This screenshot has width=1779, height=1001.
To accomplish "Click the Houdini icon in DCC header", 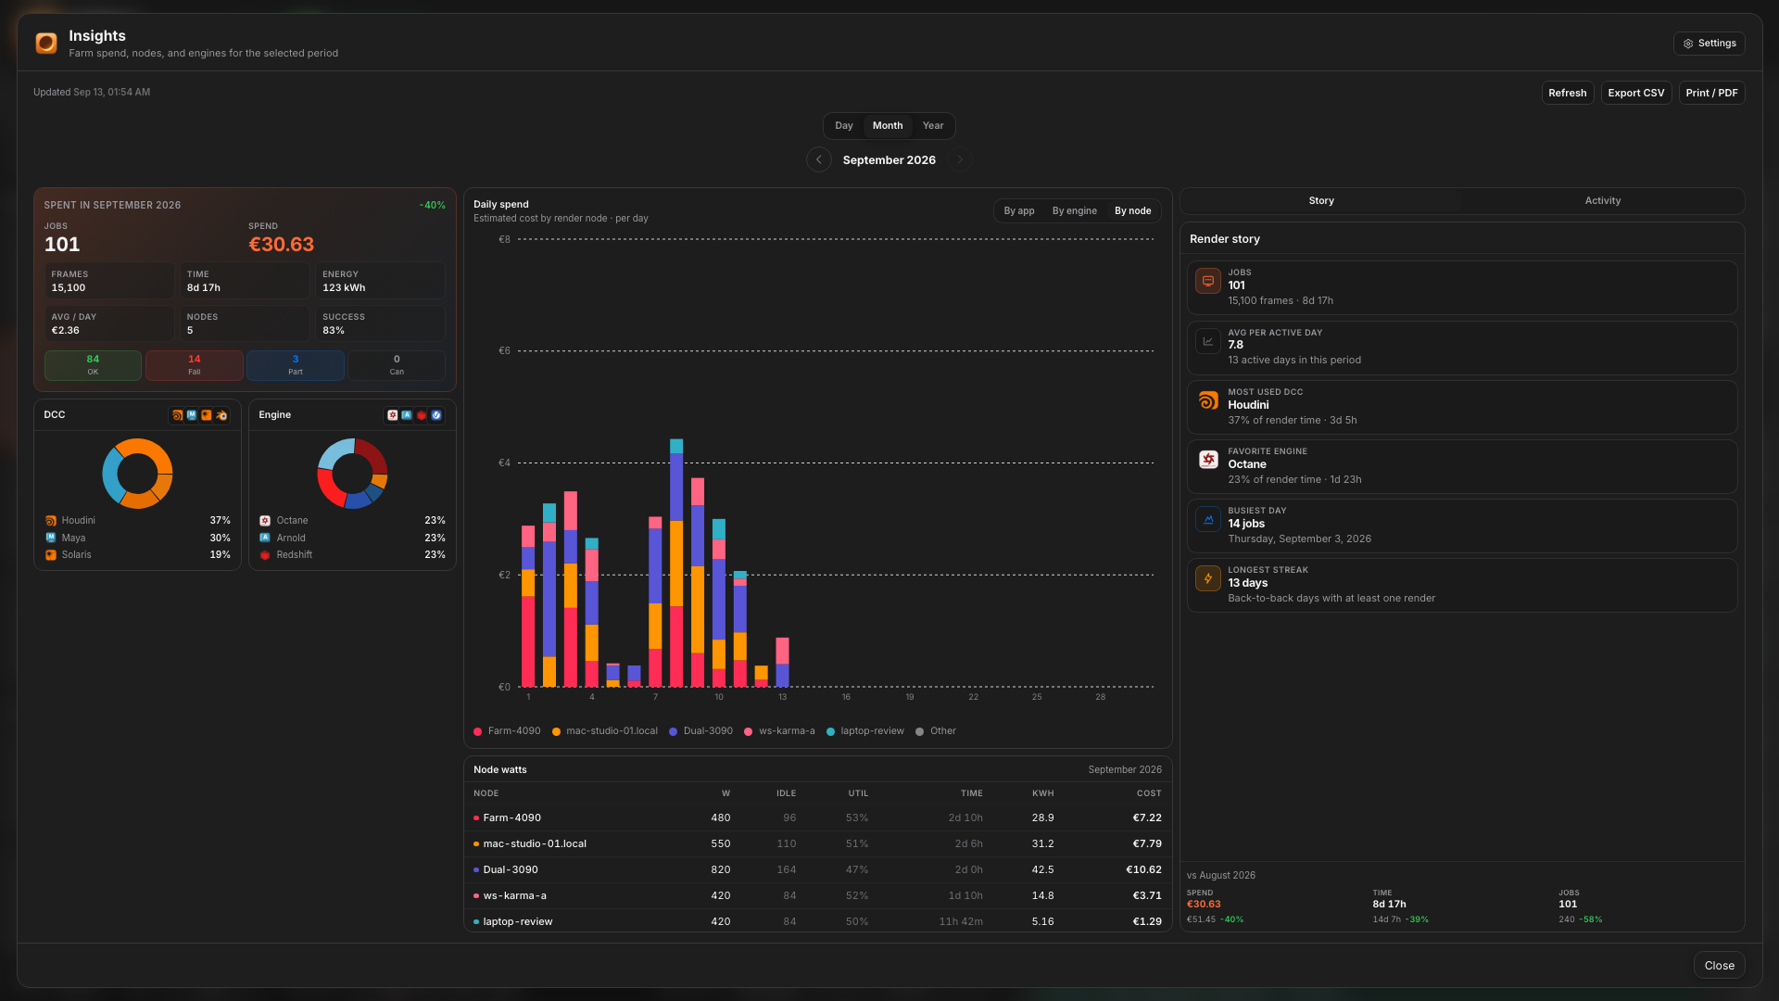I will coord(177,415).
